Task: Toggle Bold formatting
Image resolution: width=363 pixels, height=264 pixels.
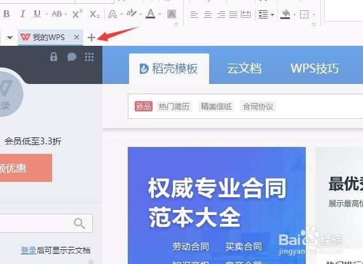Action: click(x=7, y=14)
